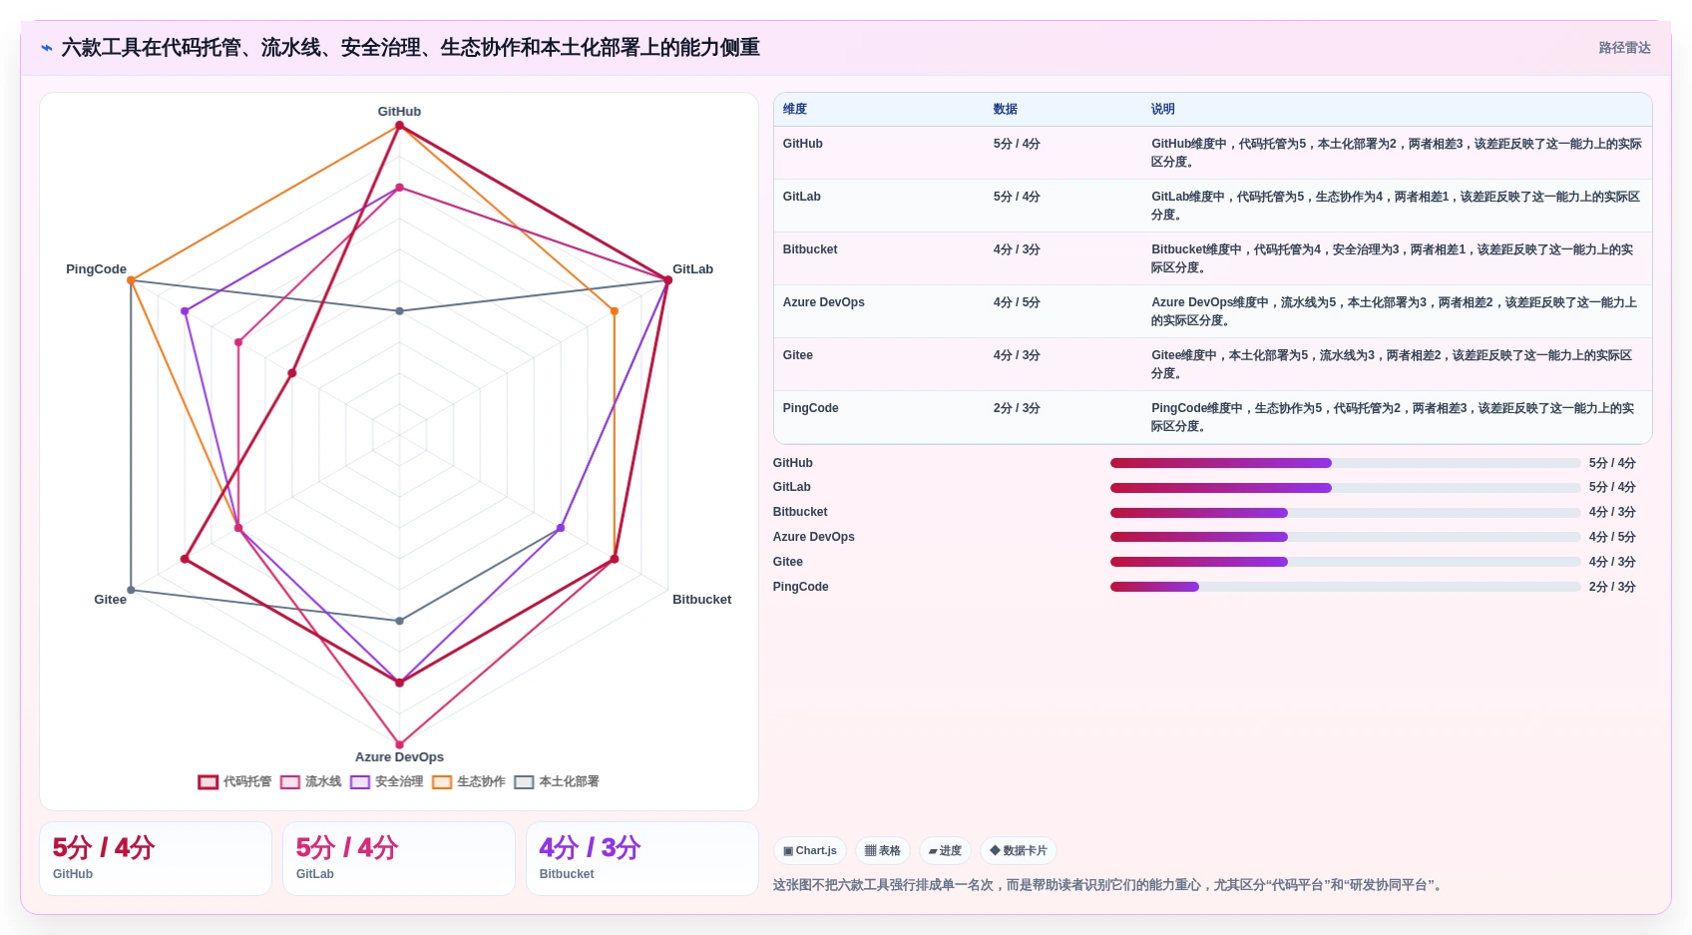
Task: Click the orange data point at PingCode vertex
Action: [131, 280]
